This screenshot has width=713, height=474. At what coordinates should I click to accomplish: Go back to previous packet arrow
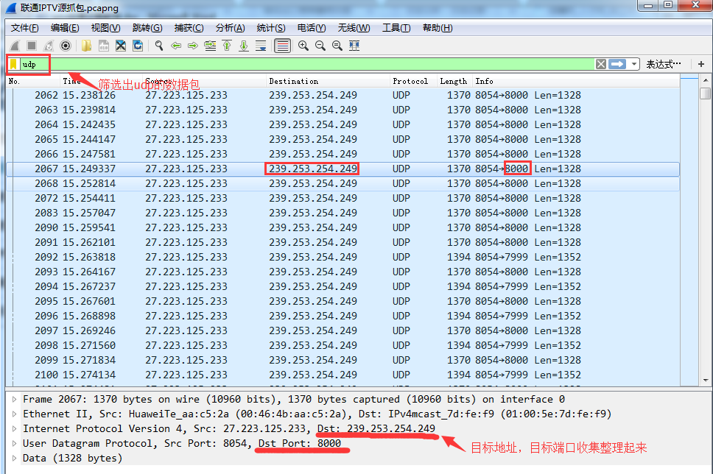[x=176, y=46]
